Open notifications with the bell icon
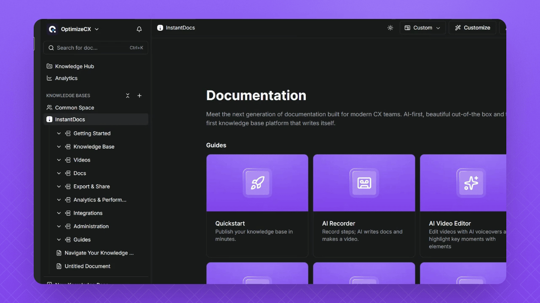 pos(139,29)
